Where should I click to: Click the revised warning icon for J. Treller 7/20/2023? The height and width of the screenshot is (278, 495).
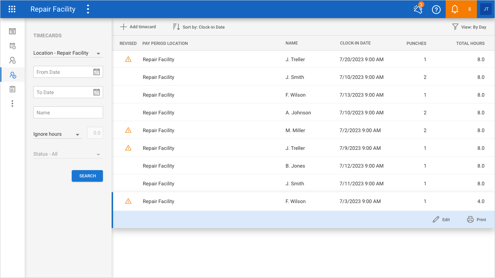[128, 59]
